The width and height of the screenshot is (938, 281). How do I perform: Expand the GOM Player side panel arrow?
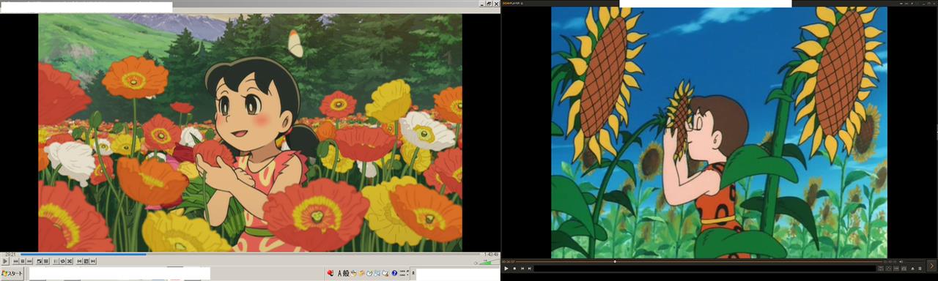pos(932,266)
